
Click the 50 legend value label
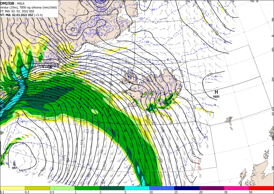tap(251, 192)
